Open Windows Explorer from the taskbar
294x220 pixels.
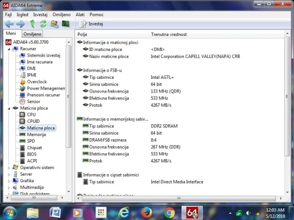(33, 213)
